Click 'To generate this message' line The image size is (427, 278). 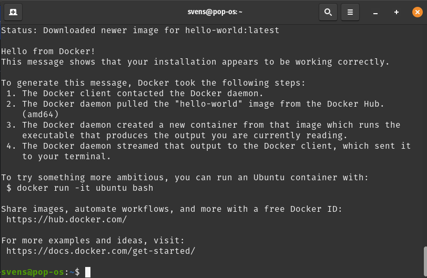(154, 83)
